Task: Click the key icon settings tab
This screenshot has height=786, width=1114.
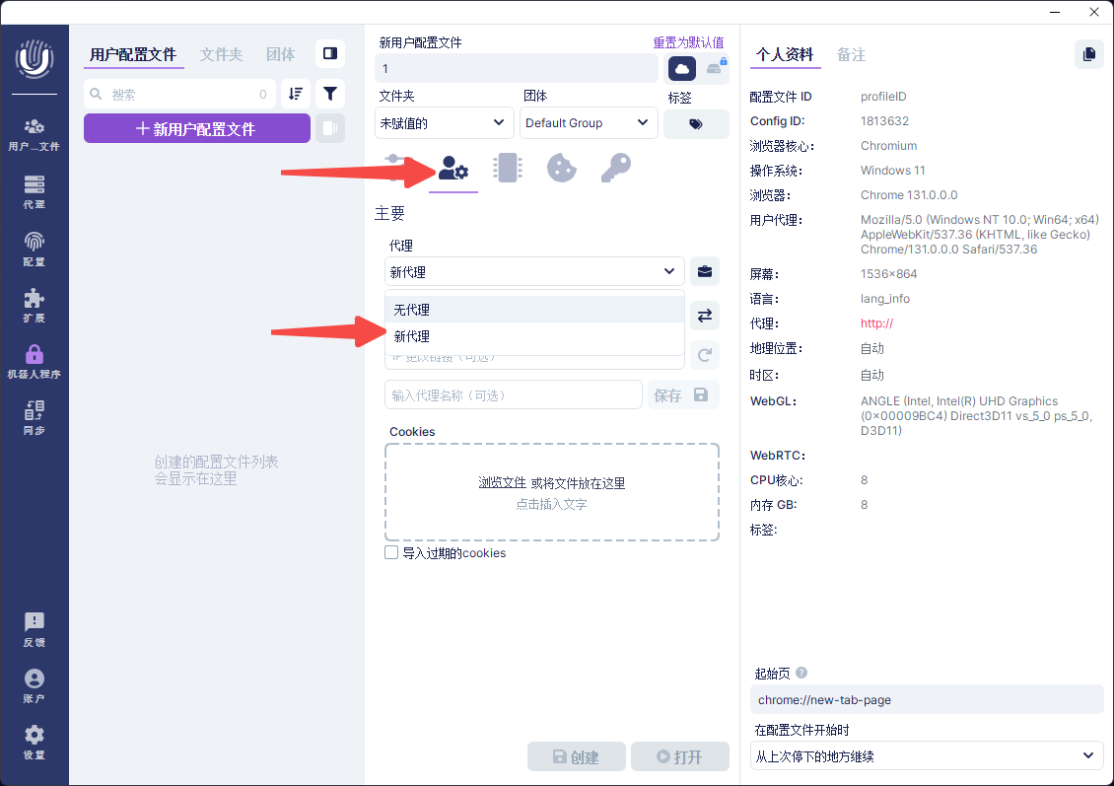Action: pos(615,169)
